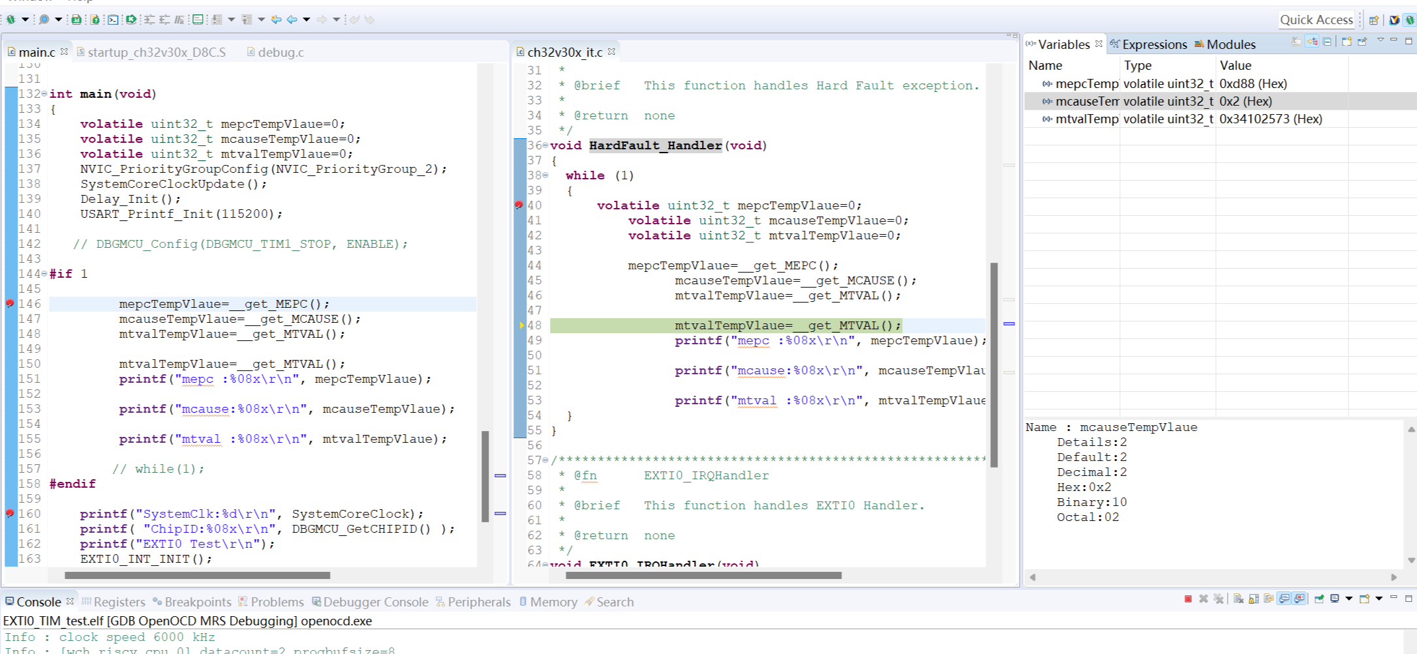Close the ch32v30x_it.c editor tab
This screenshot has width=1417, height=654.
(x=611, y=52)
